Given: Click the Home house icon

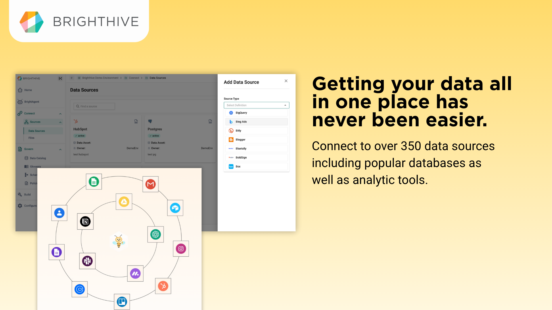Looking at the screenshot, I should tap(20, 90).
